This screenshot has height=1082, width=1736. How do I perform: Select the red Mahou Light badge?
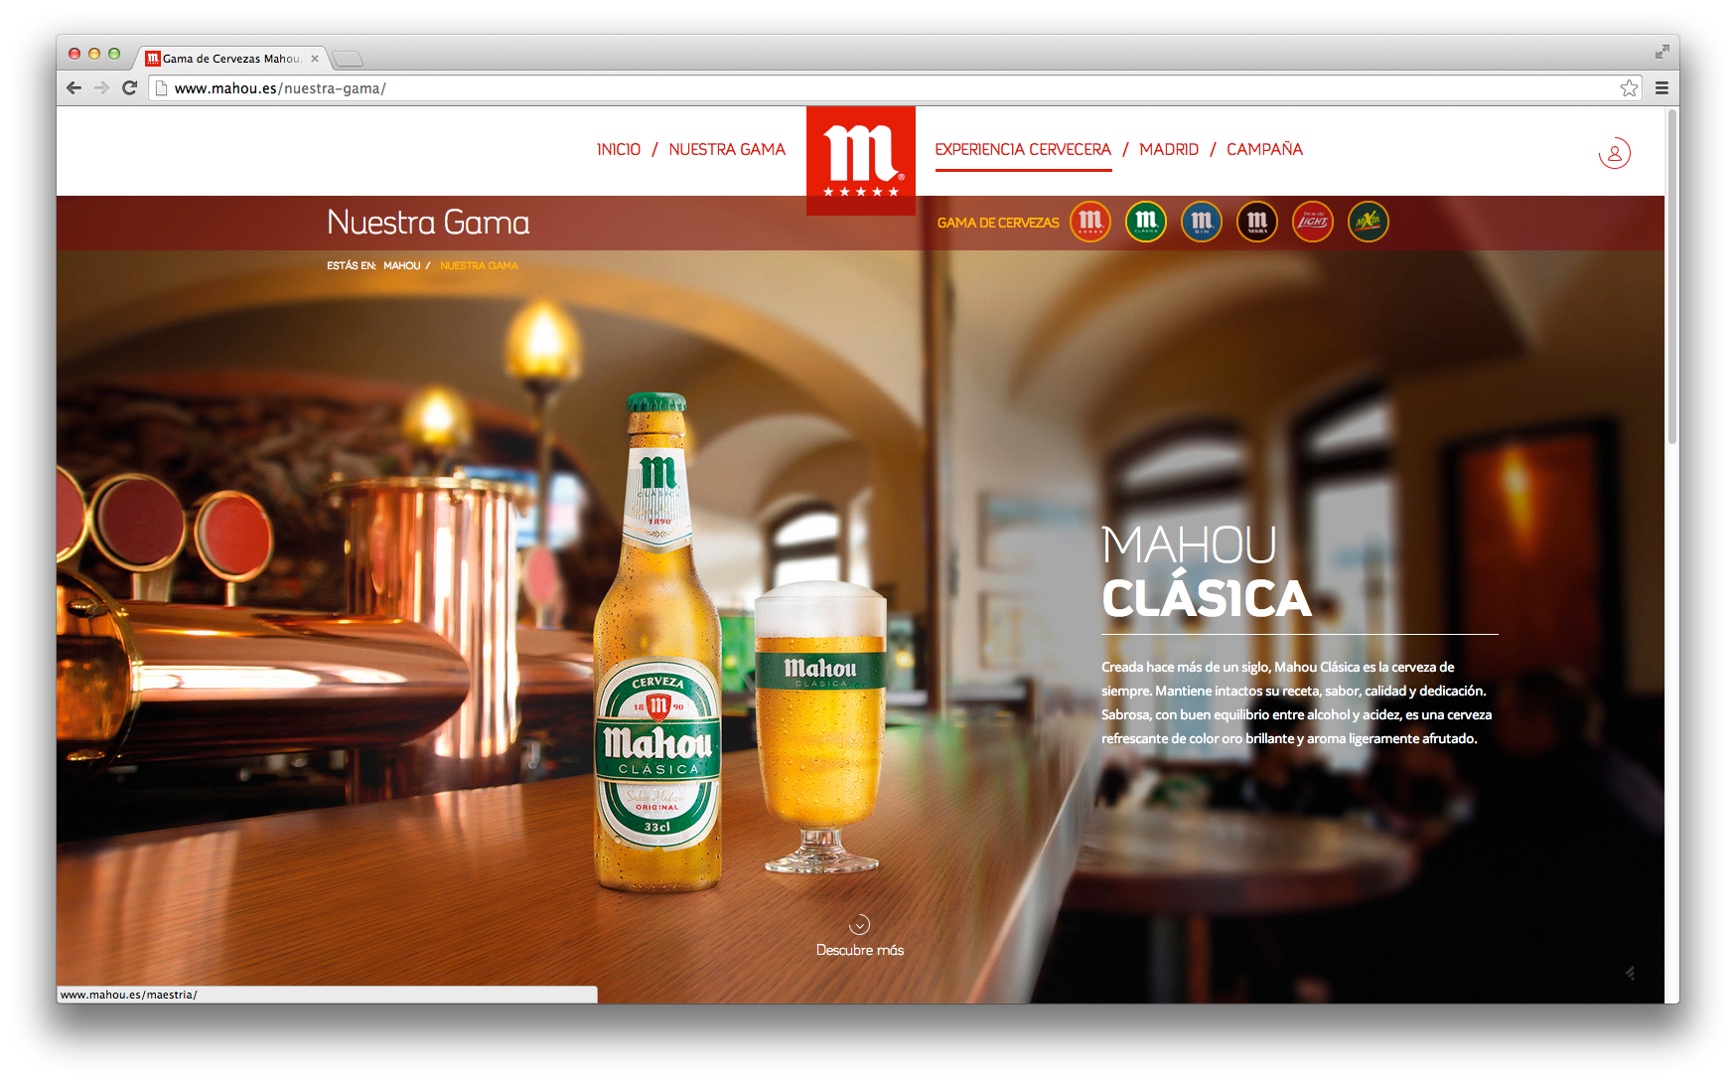point(1313,222)
